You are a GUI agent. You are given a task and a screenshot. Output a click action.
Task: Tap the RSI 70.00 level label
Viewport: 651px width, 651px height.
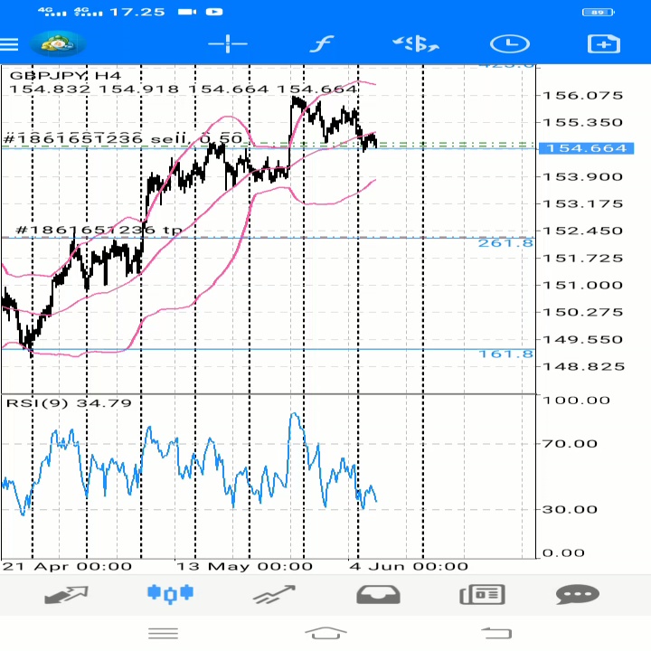tap(570, 444)
